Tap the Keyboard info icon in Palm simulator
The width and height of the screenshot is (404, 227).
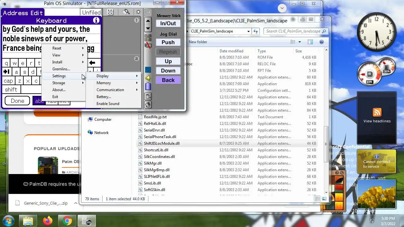[x=96, y=20]
